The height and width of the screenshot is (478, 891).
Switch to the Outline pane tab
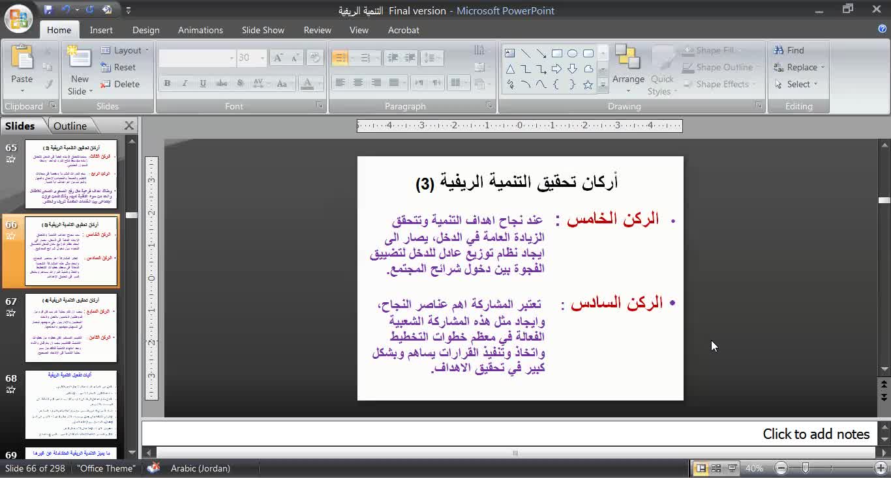pos(70,126)
